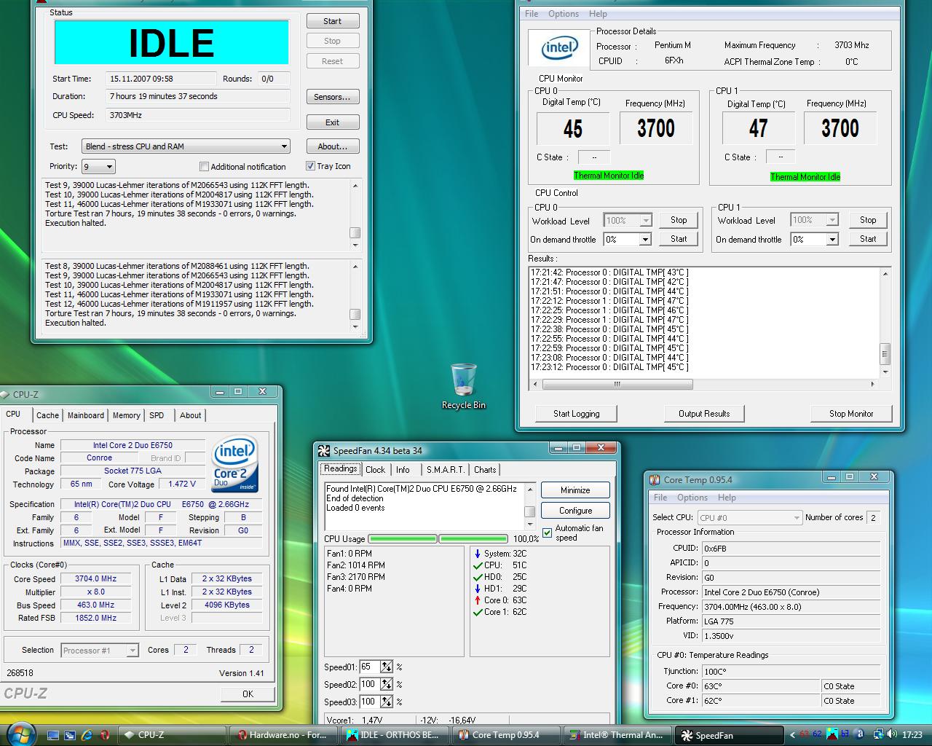
Task: Launch Opera from Quick Launch
Action: (x=105, y=735)
